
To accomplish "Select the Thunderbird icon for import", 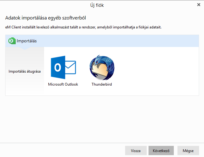I will coord(102,67).
